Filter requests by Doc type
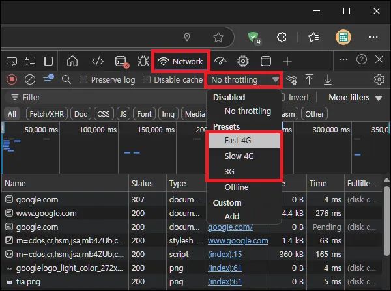 click(81, 114)
